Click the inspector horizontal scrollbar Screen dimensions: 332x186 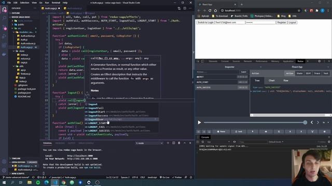point(290,115)
